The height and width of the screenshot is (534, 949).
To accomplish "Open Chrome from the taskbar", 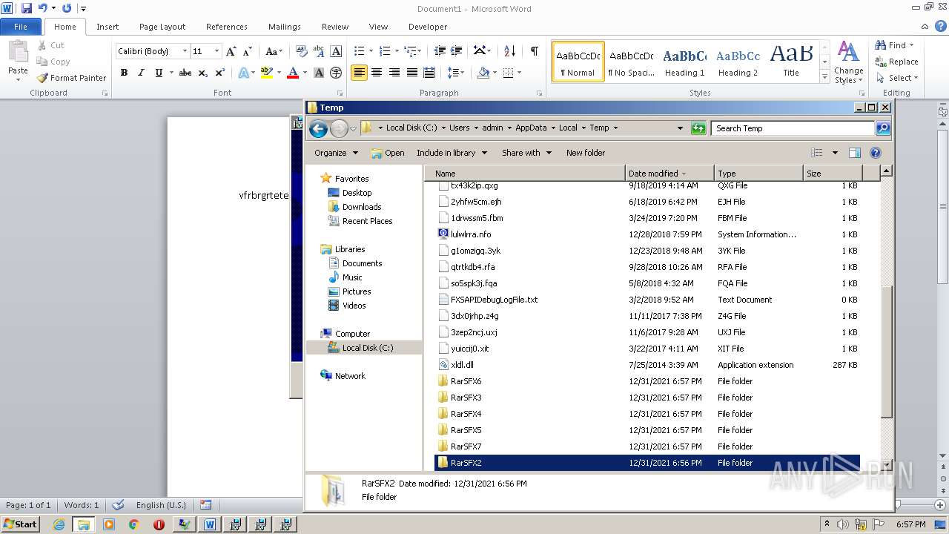I will pos(134,524).
